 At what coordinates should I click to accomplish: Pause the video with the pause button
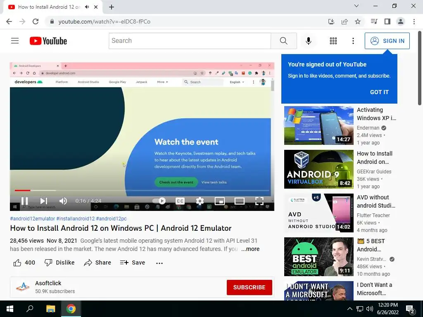point(24,201)
